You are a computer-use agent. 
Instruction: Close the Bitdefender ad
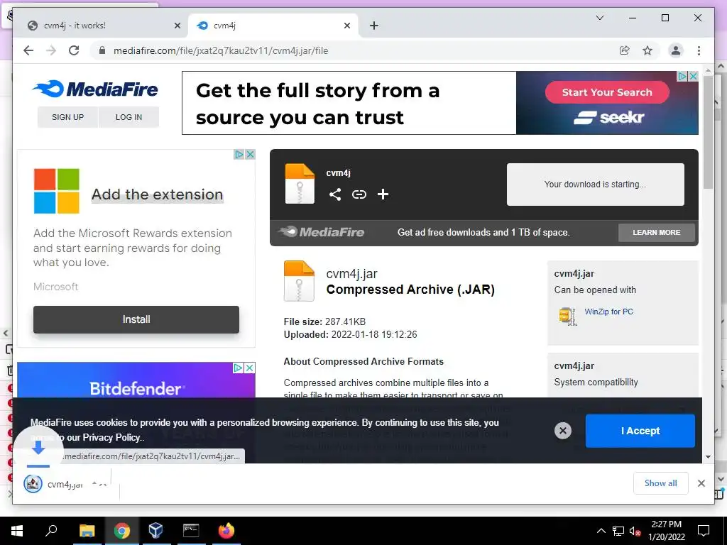249,368
